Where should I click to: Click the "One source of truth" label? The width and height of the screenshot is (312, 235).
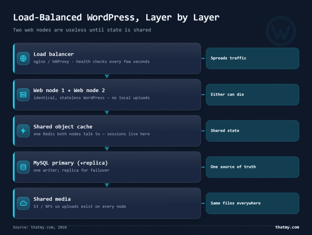[x=233, y=167]
